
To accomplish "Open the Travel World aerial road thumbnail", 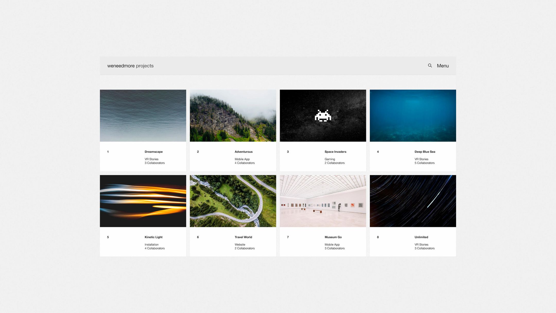I will 233,201.
